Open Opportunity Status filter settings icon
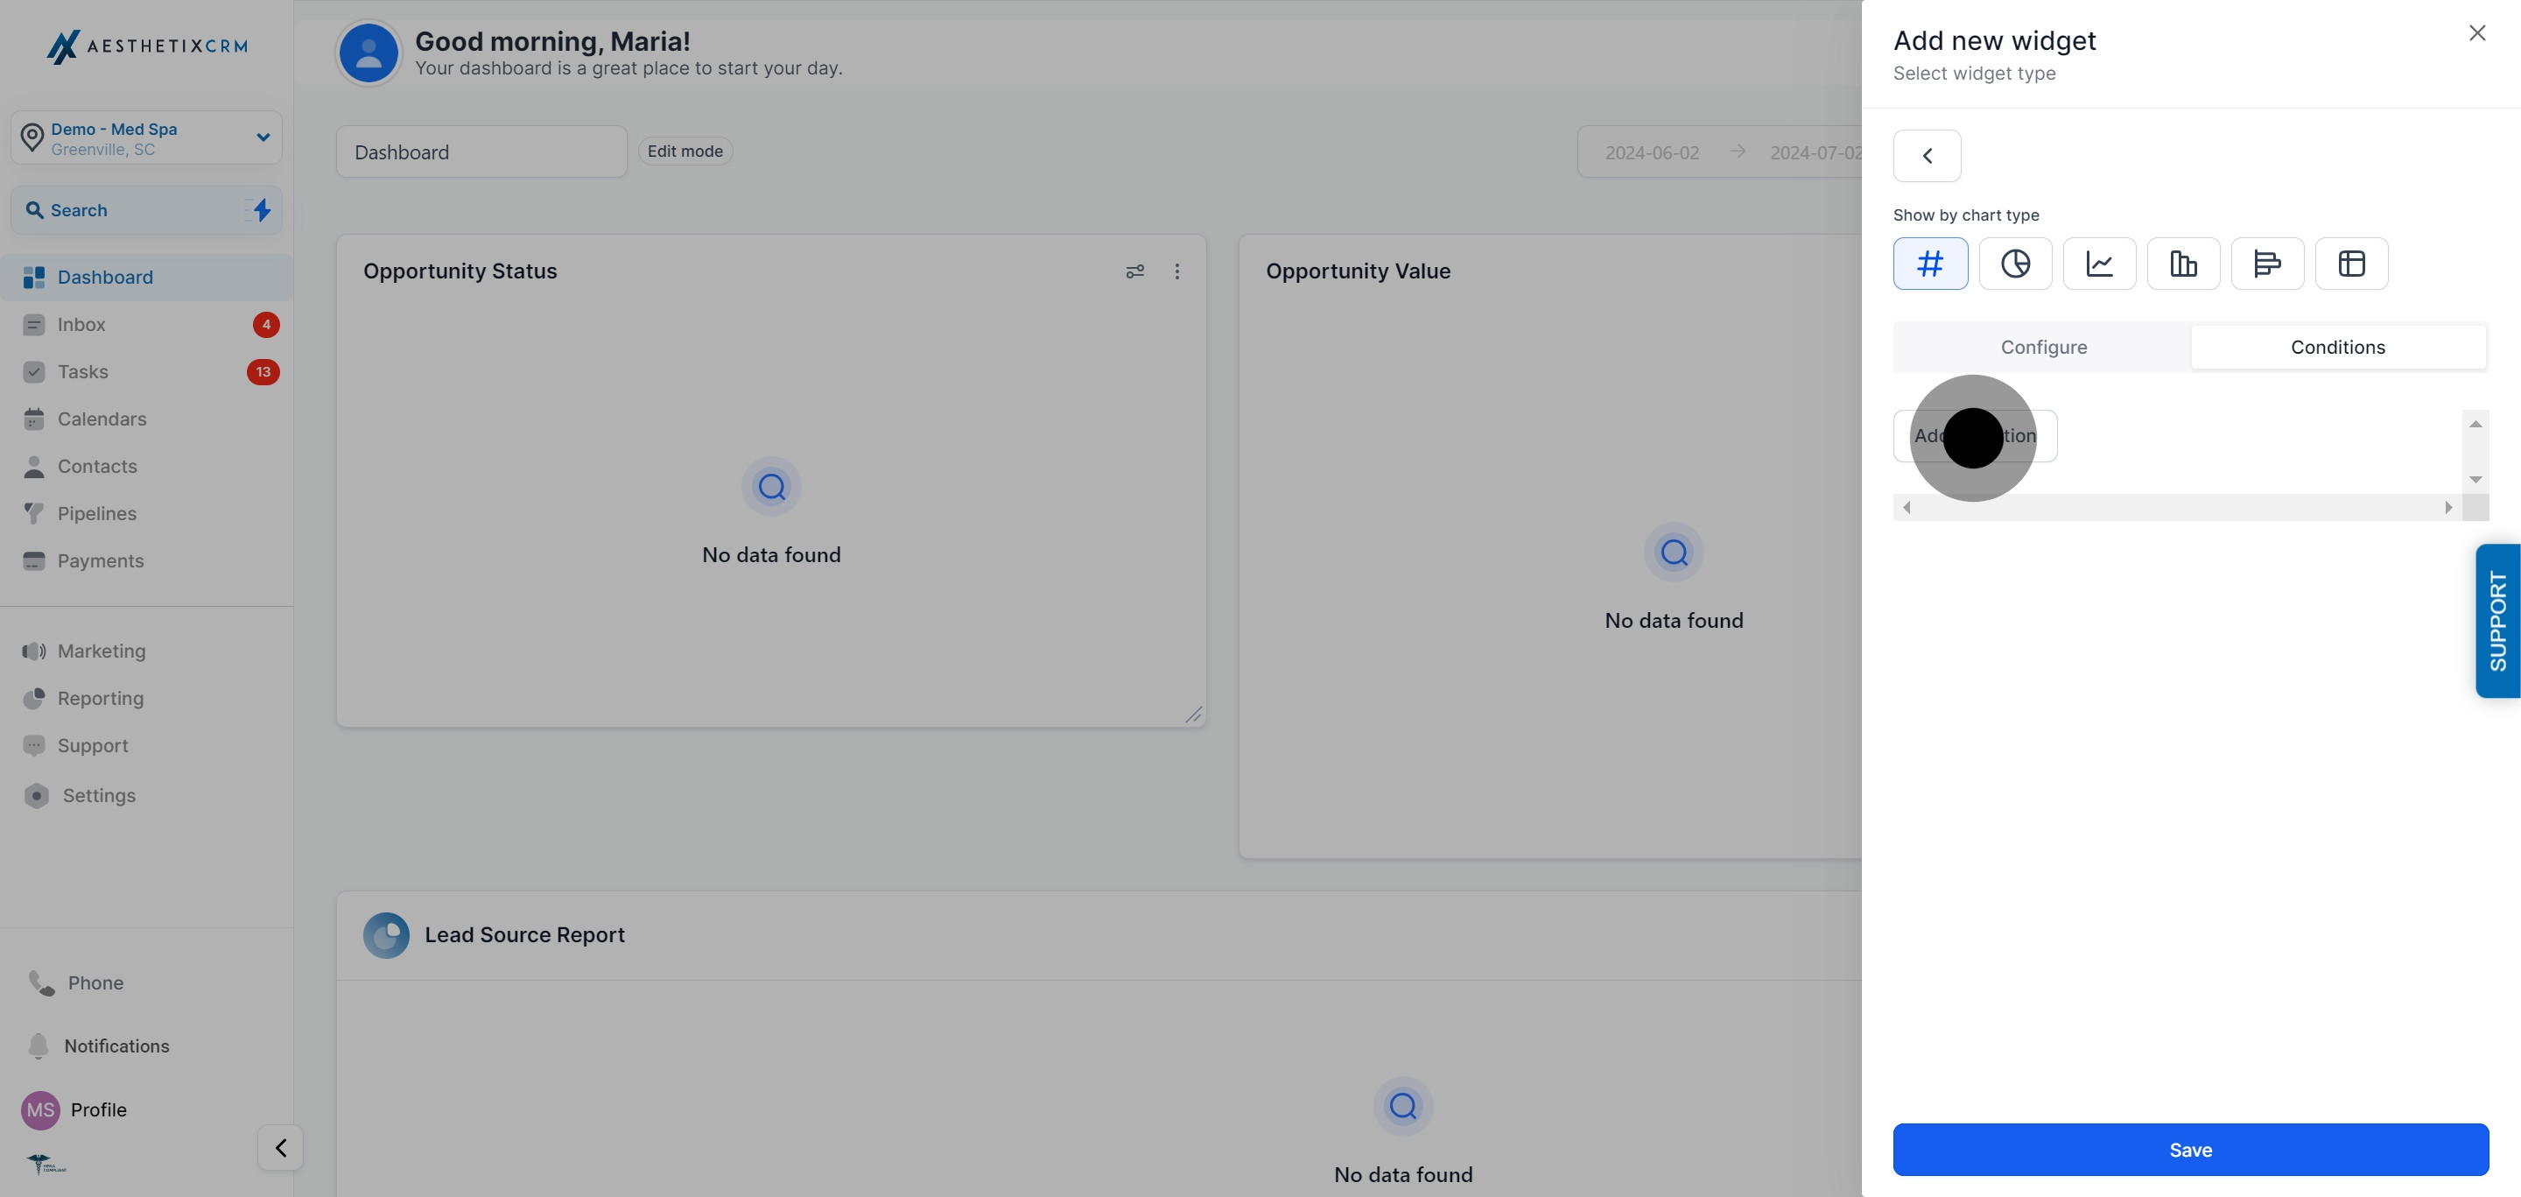The width and height of the screenshot is (2521, 1197). point(1134,271)
